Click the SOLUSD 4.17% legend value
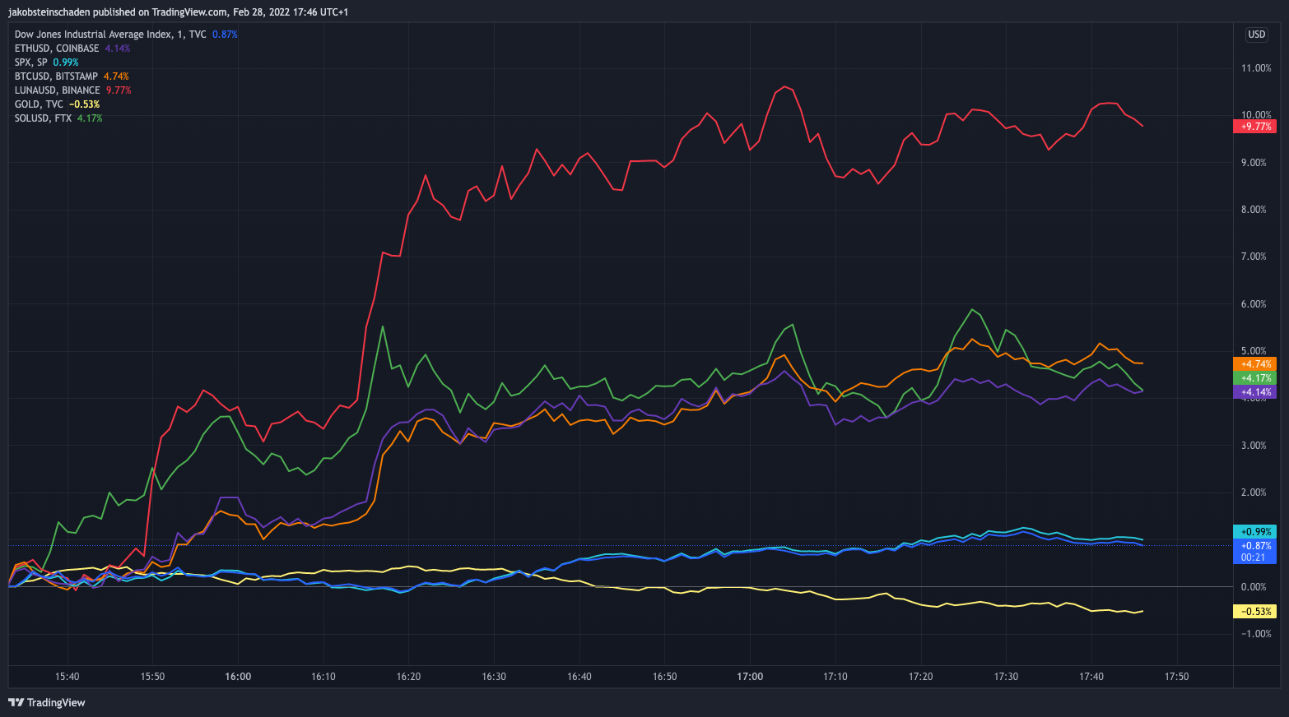Screen dimensions: 1289x717 90,118
